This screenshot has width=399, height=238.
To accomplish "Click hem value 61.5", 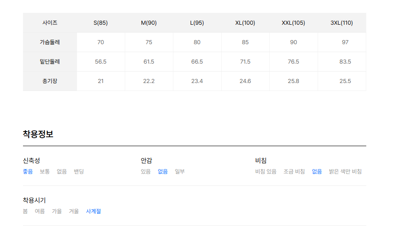I will 149,62.
